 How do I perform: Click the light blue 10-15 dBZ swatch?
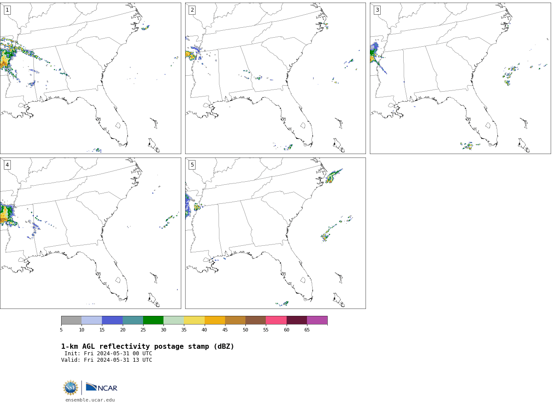coord(92,320)
